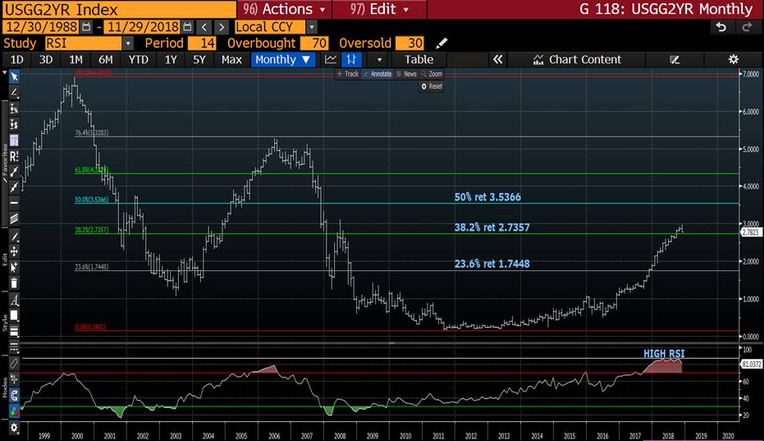Image resolution: width=764 pixels, height=441 pixels.
Task: Edit the USGG2YR Index ticker field
Action: tap(119, 9)
